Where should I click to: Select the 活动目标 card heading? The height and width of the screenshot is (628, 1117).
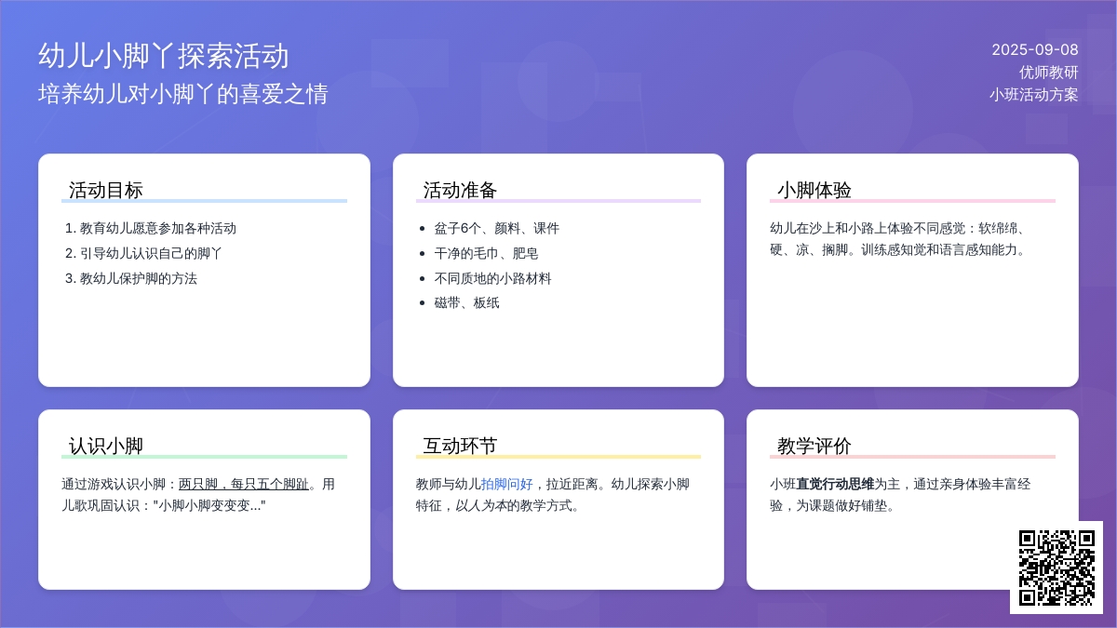click(x=106, y=190)
